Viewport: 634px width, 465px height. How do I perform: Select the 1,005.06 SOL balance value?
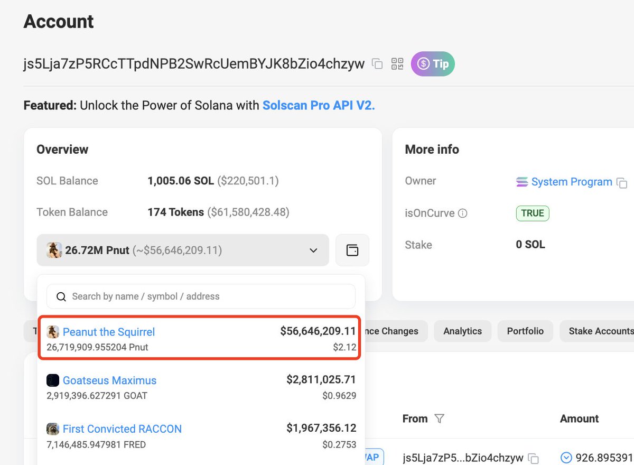coord(181,181)
